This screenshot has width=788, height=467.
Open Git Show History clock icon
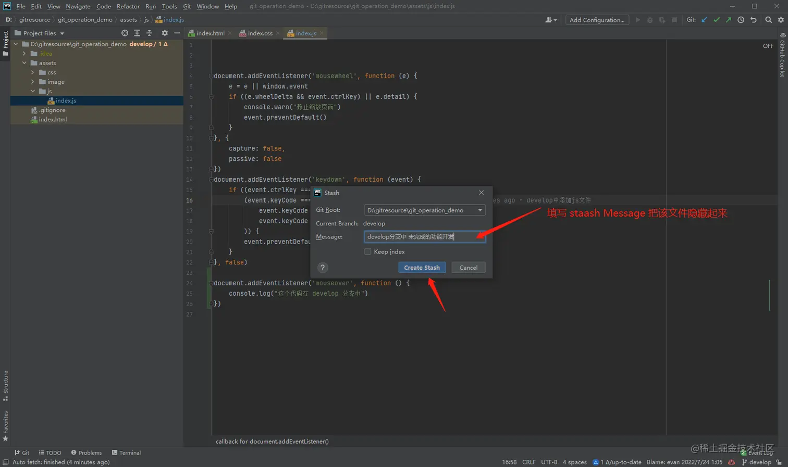741,20
